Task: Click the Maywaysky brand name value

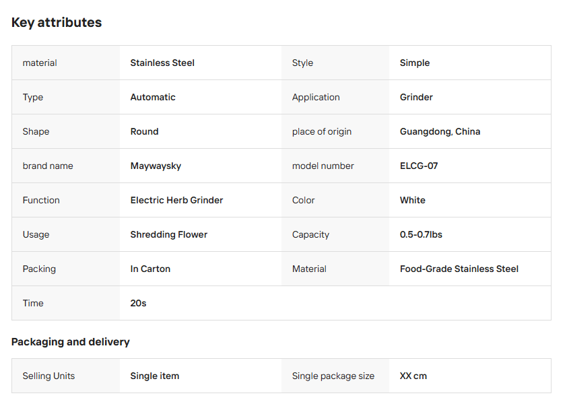Action: point(156,166)
